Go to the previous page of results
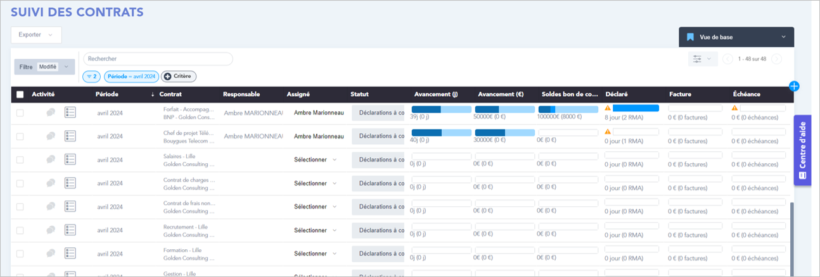Viewport: 820px width, 277px height. click(x=728, y=59)
